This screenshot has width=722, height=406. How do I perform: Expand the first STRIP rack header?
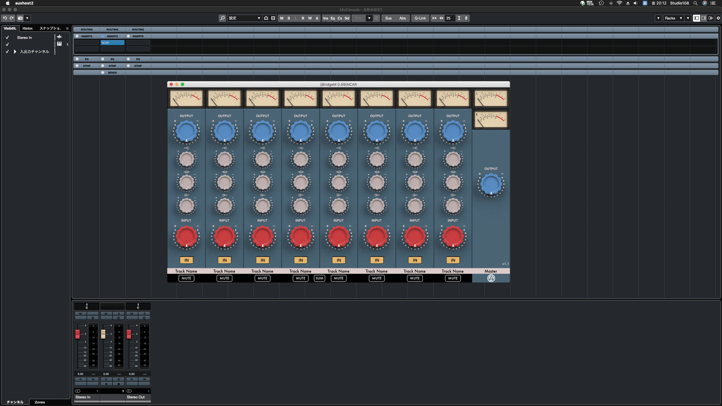(x=87, y=66)
